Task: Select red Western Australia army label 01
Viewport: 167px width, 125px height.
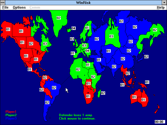Action: (x=134, y=97)
